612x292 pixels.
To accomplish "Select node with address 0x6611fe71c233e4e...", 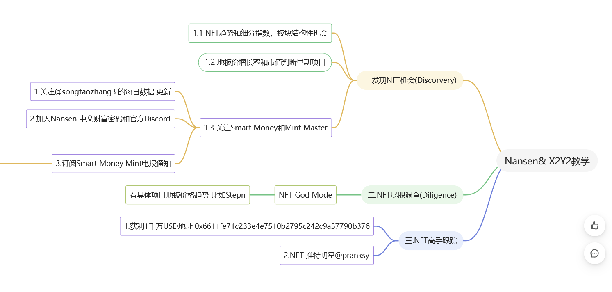I will tap(247, 226).
